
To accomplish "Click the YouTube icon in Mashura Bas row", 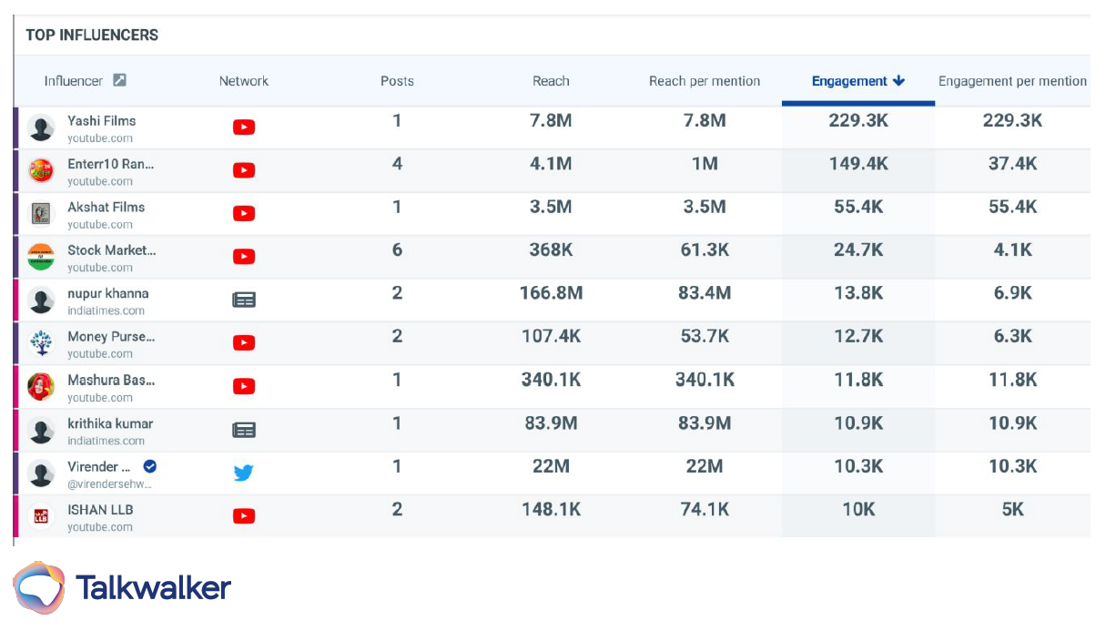I will 243,387.
